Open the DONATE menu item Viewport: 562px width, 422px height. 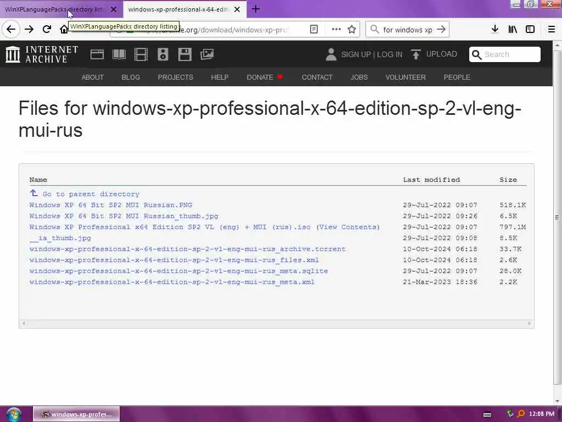click(x=265, y=77)
